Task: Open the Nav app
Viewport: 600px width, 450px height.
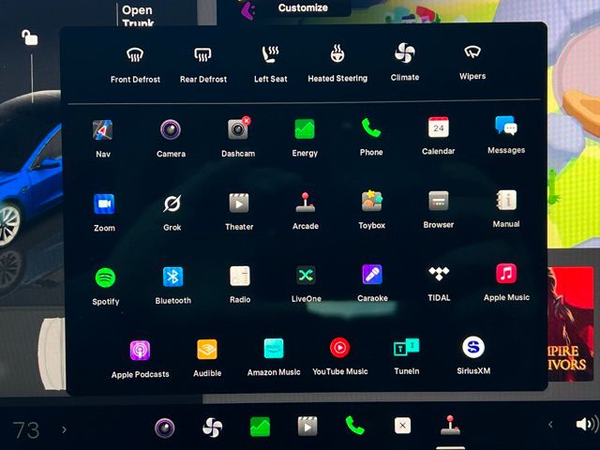Action: click(x=102, y=130)
